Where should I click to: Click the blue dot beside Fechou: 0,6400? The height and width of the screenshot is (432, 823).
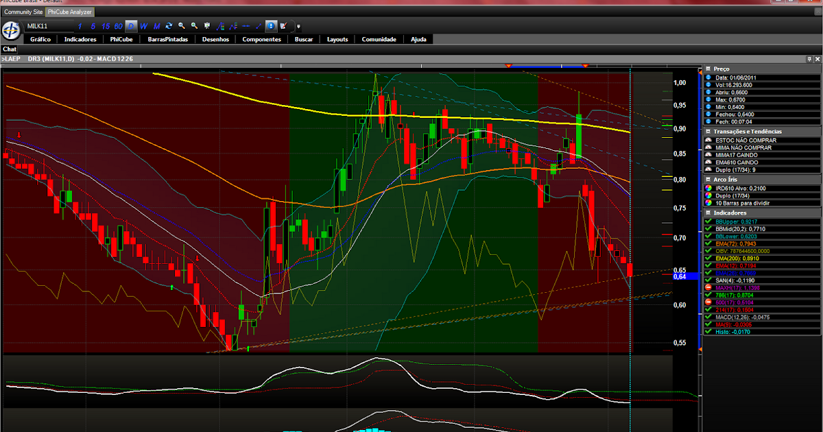(708, 115)
